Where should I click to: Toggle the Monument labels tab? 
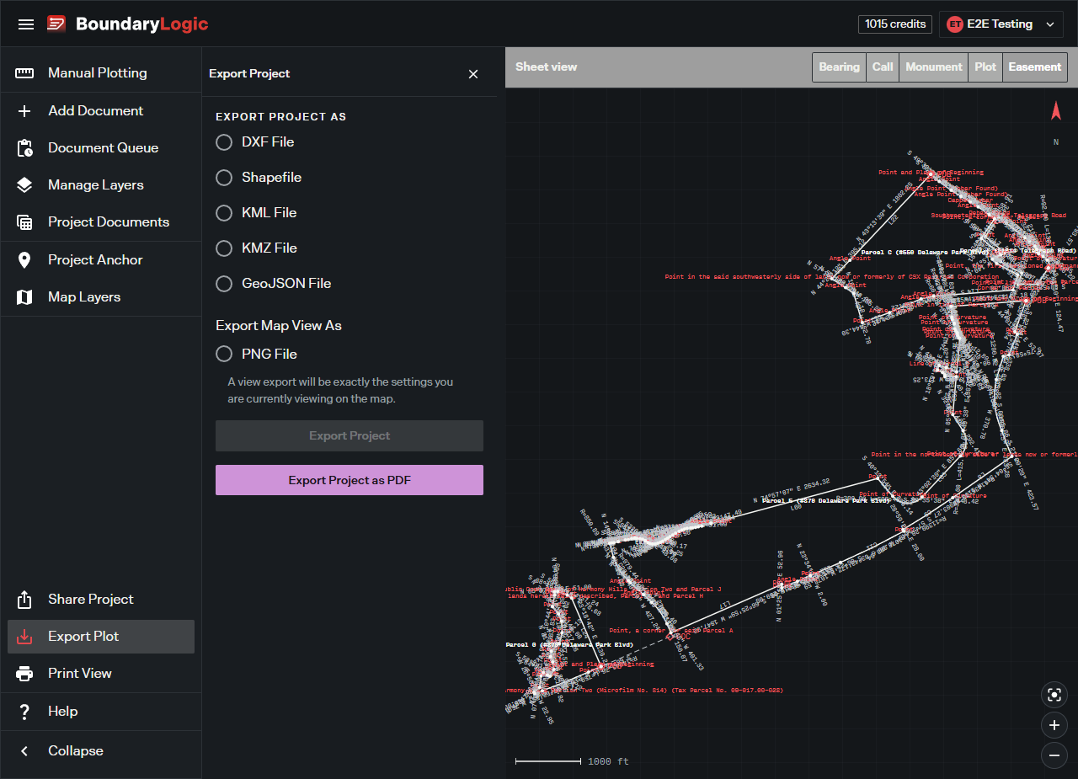(x=933, y=67)
